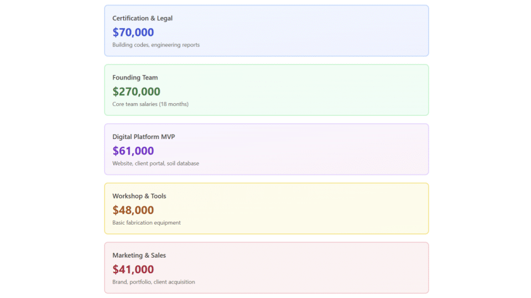Select the $41,000 amount
531x298 pixels.
133,269
